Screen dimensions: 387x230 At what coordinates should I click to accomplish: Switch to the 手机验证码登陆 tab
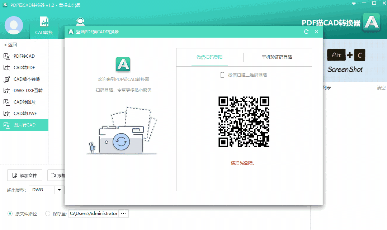tap(278, 57)
